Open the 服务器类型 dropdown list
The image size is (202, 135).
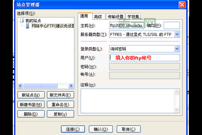coord(177,34)
